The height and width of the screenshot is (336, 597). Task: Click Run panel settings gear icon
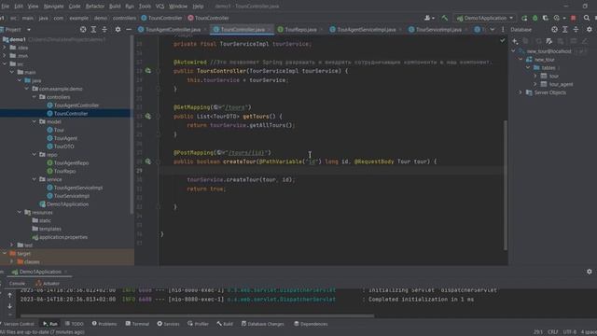[590, 272]
